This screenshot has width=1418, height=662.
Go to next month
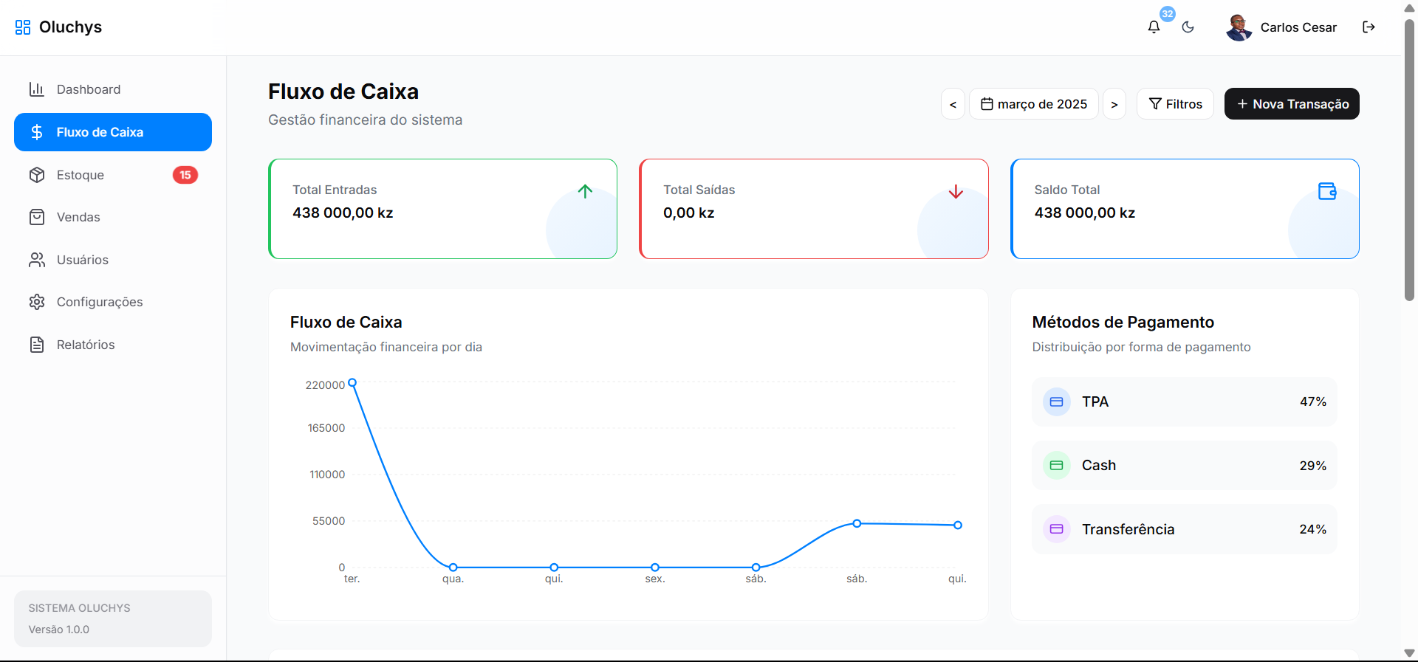(1114, 104)
